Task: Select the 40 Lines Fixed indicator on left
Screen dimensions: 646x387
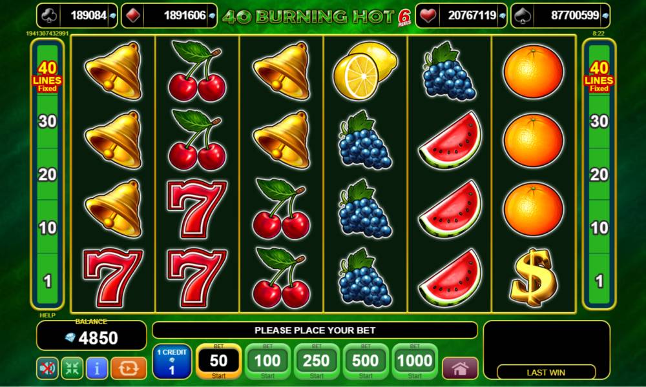Action: pos(47,77)
